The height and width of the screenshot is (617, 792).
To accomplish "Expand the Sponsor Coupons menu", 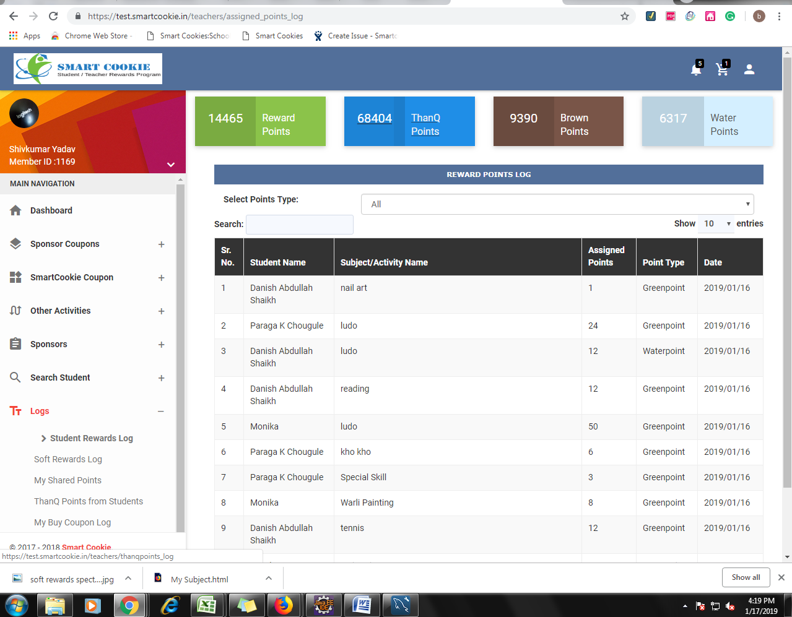I will pos(161,244).
